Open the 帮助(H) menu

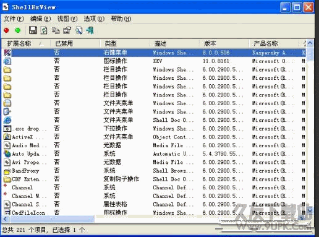click(121, 19)
